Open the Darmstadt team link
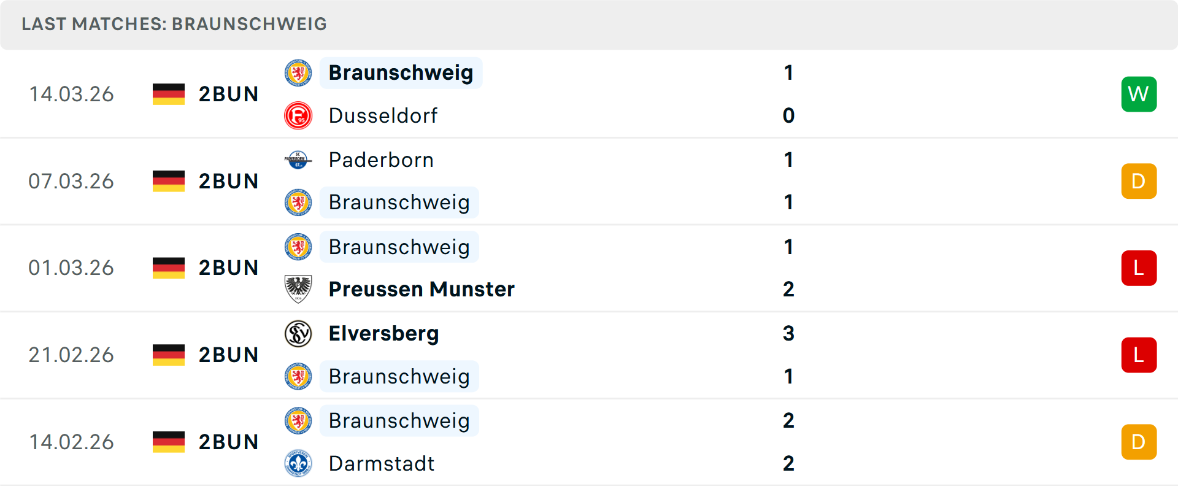The image size is (1178, 486). click(382, 463)
